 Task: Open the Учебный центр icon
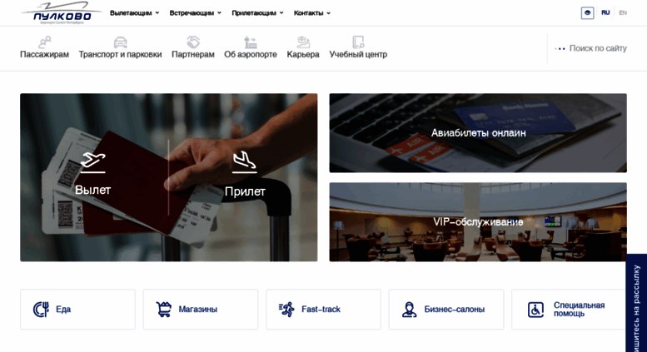[358, 42]
